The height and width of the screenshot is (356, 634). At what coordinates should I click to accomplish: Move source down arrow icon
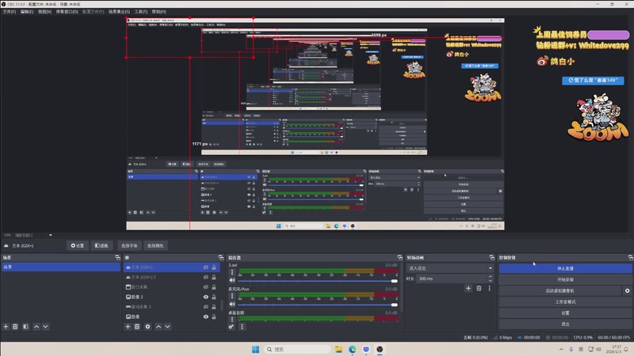(168, 327)
